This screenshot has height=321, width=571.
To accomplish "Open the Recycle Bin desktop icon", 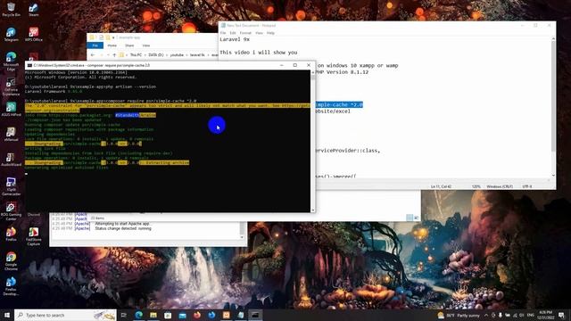I will 11,10.
